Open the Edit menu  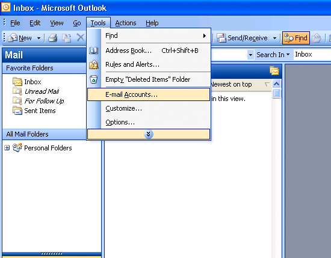35,23
